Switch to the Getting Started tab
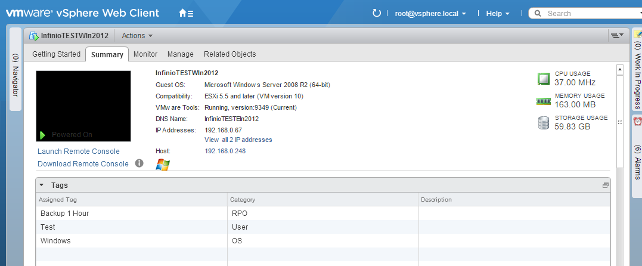This screenshot has height=266, width=642. 57,54
